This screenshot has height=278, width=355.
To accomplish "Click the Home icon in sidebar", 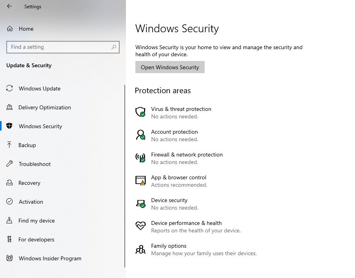I will click(10, 29).
